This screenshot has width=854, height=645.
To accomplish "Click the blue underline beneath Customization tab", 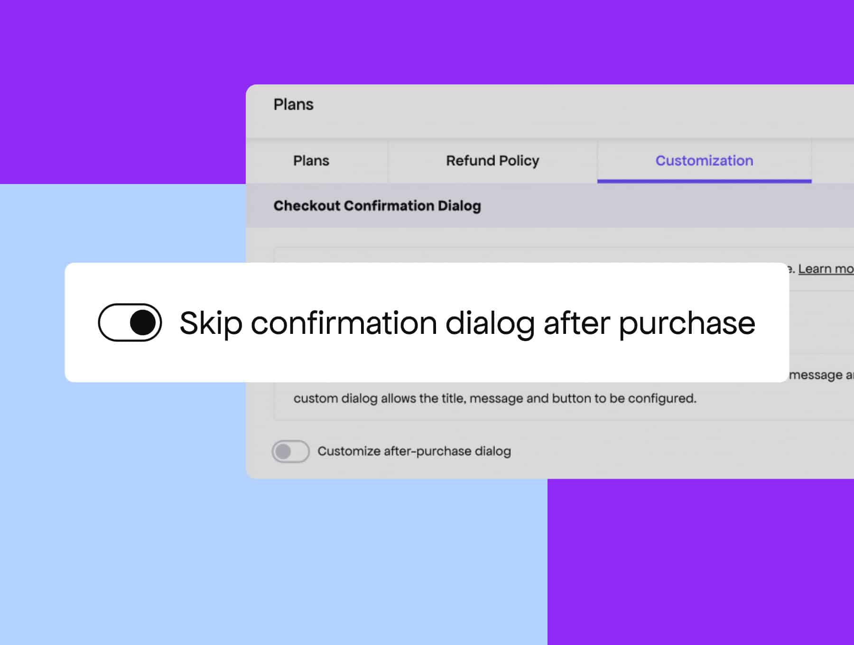I will click(704, 181).
